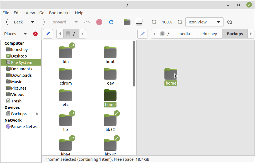Image resolution: width=255 pixels, height=163 pixels.
Task: Toggle path editing with the left pane pencil icon
Action: 48,33
